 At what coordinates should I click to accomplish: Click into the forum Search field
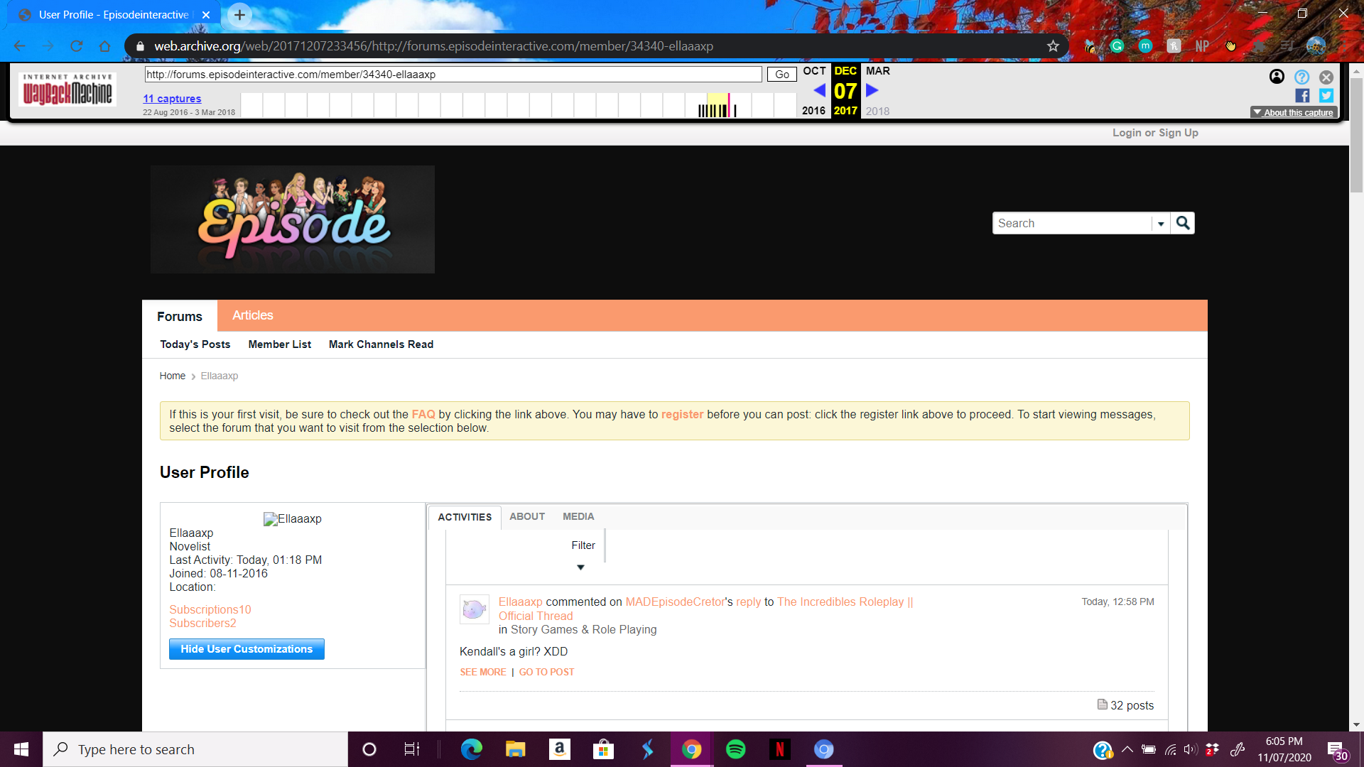point(1072,223)
